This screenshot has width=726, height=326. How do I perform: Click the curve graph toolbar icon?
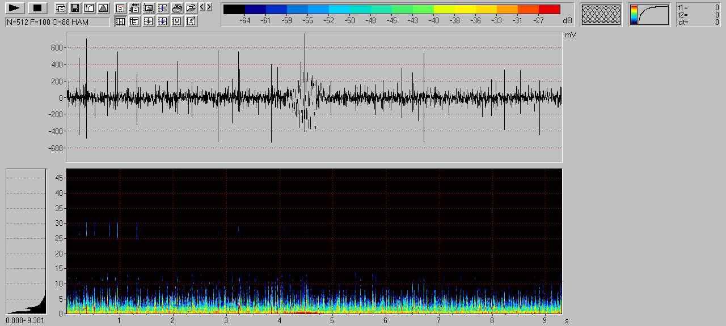(x=88, y=8)
